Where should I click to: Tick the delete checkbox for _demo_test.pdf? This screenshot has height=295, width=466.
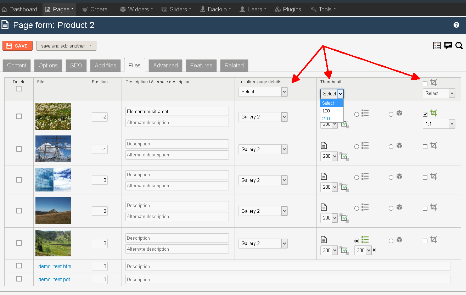coord(19,279)
